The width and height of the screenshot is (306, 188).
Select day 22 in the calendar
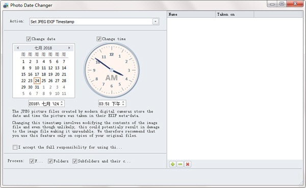(23, 80)
